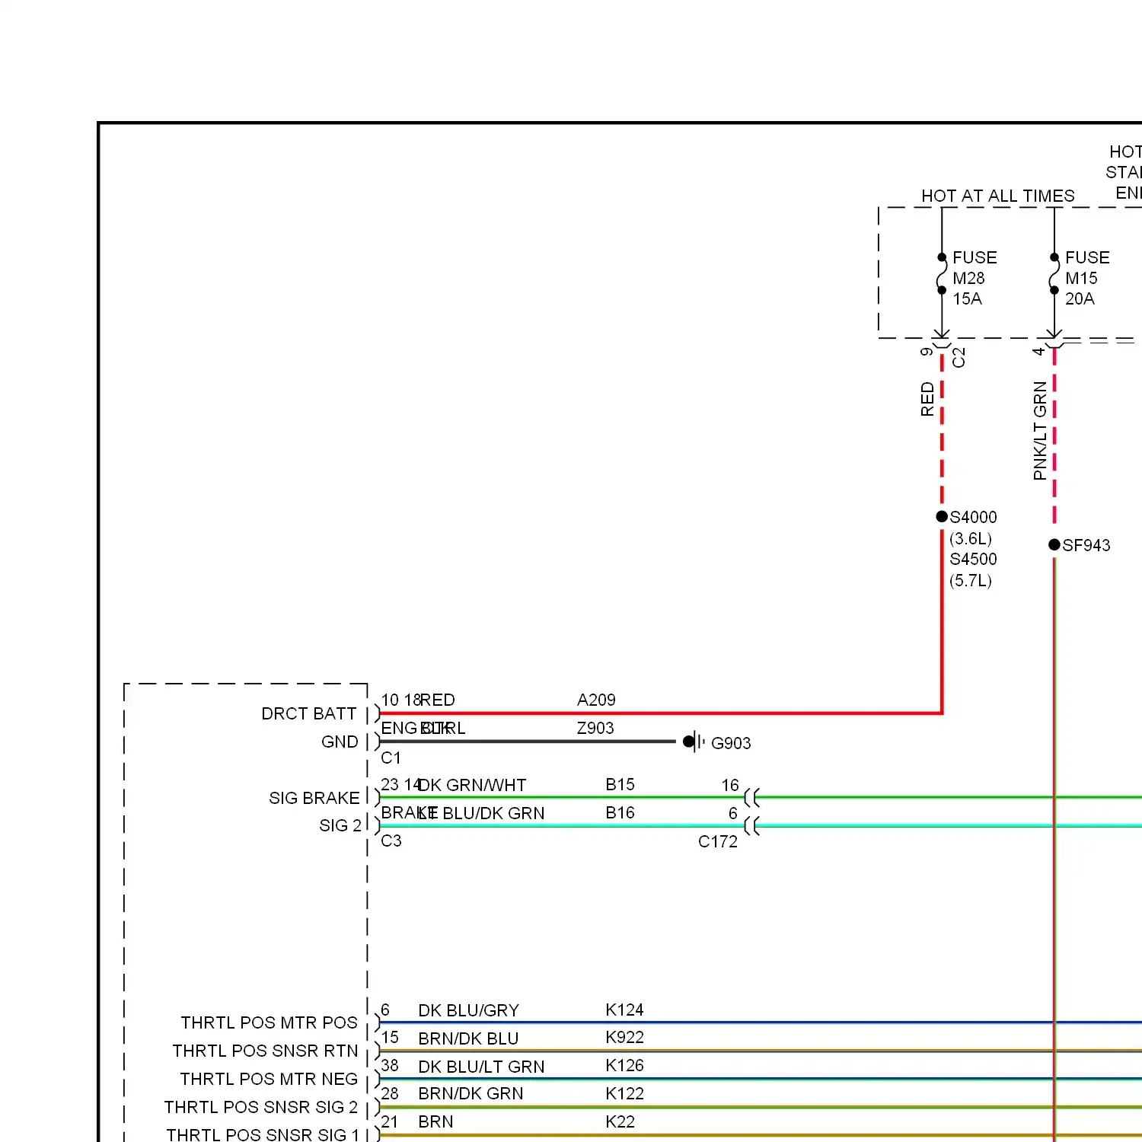This screenshot has height=1142, width=1142.
Task: Select the S4000 splice label
Action: pyautogui.click(x=973, y=517)
